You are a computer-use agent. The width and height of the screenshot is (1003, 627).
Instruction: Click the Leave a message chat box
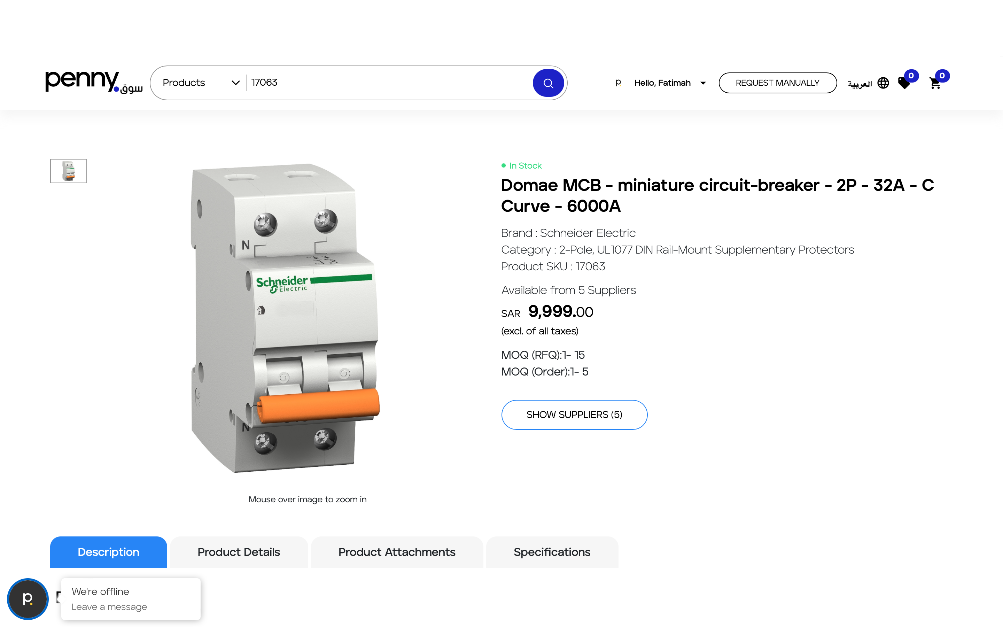pos(131,599)
